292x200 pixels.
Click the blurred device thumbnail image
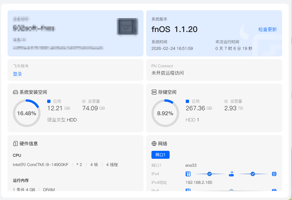[127, 27]
